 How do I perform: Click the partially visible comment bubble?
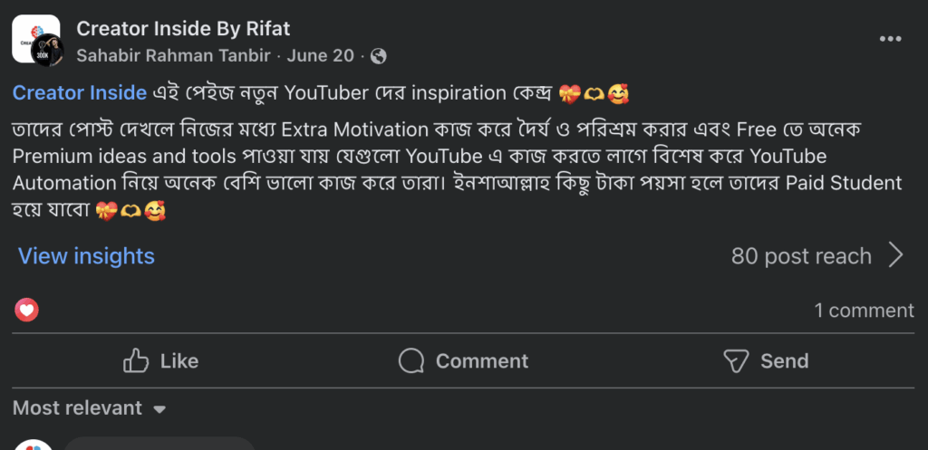tap(159, 444)
